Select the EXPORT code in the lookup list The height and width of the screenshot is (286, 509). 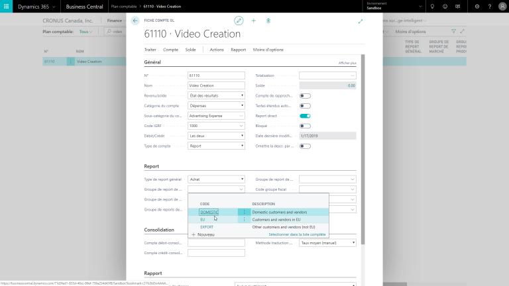pyautogui.click(x=207, y=227)
